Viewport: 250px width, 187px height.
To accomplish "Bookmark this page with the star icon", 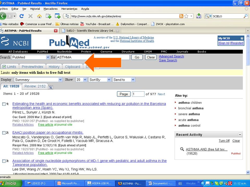I will point(186,16).
